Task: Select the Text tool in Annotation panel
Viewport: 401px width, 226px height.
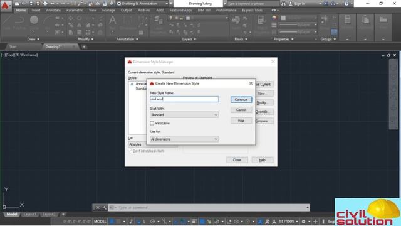Action: pos(113,20)
